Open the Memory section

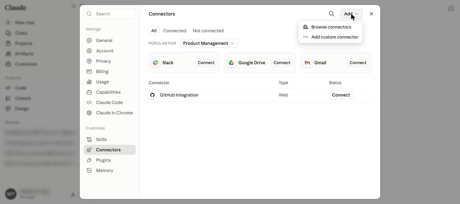(110, 170)
